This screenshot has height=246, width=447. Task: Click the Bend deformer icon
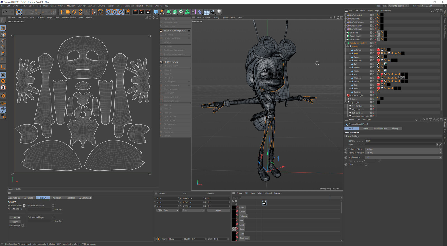(200, 12)
